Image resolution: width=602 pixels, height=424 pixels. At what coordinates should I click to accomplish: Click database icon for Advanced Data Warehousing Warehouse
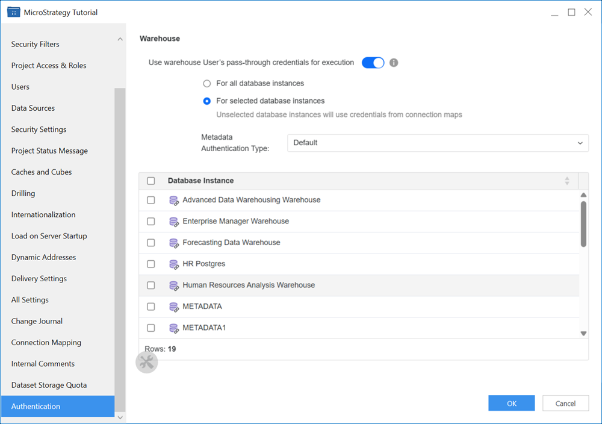point(174,201)
